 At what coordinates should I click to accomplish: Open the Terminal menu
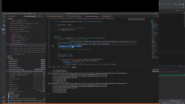coord(29,14)
